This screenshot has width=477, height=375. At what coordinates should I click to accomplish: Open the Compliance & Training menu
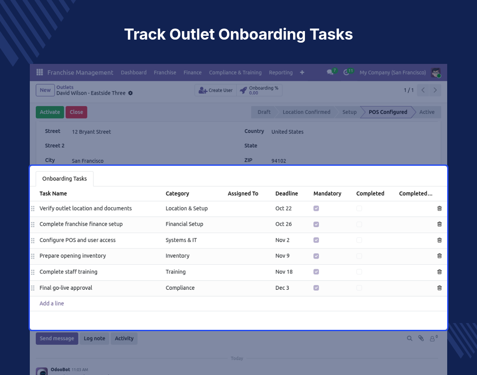[x=235, y=72]
